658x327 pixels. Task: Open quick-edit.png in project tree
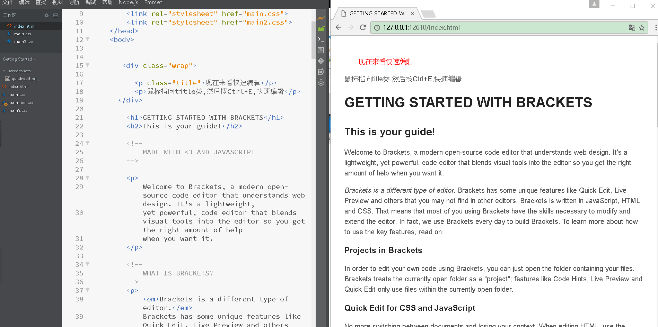(x=25, y=79)
